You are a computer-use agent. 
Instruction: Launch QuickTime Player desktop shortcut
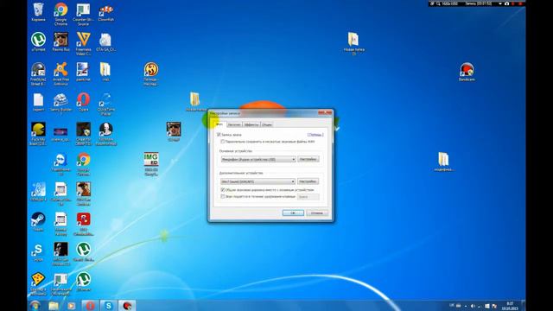pyautogui.click(x=105, y=104)
